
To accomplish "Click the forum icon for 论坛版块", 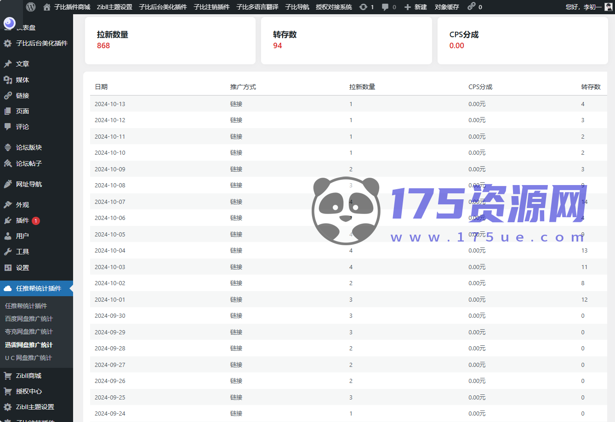I will 8,147.
